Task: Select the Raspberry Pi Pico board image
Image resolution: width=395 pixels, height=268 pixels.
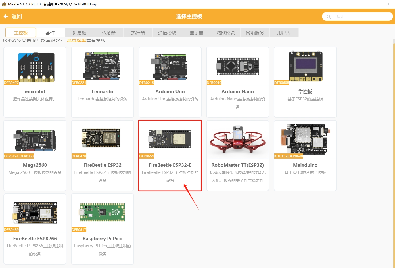Action: click(102, 212)
